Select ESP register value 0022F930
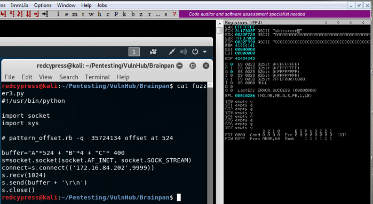The height and width of the screenshot is (204, 373). tap(245, 42)
